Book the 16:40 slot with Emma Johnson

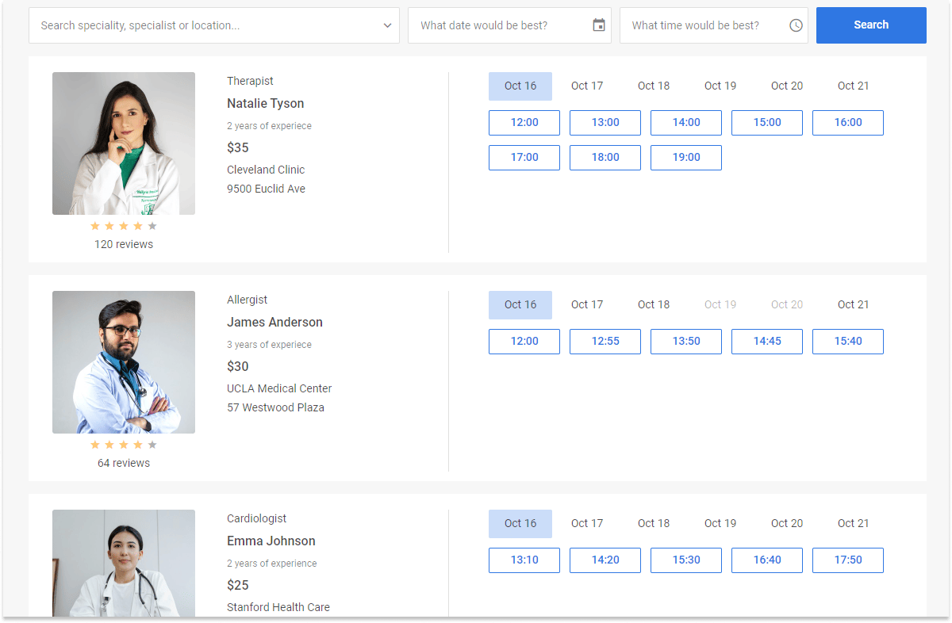point(767,560)
